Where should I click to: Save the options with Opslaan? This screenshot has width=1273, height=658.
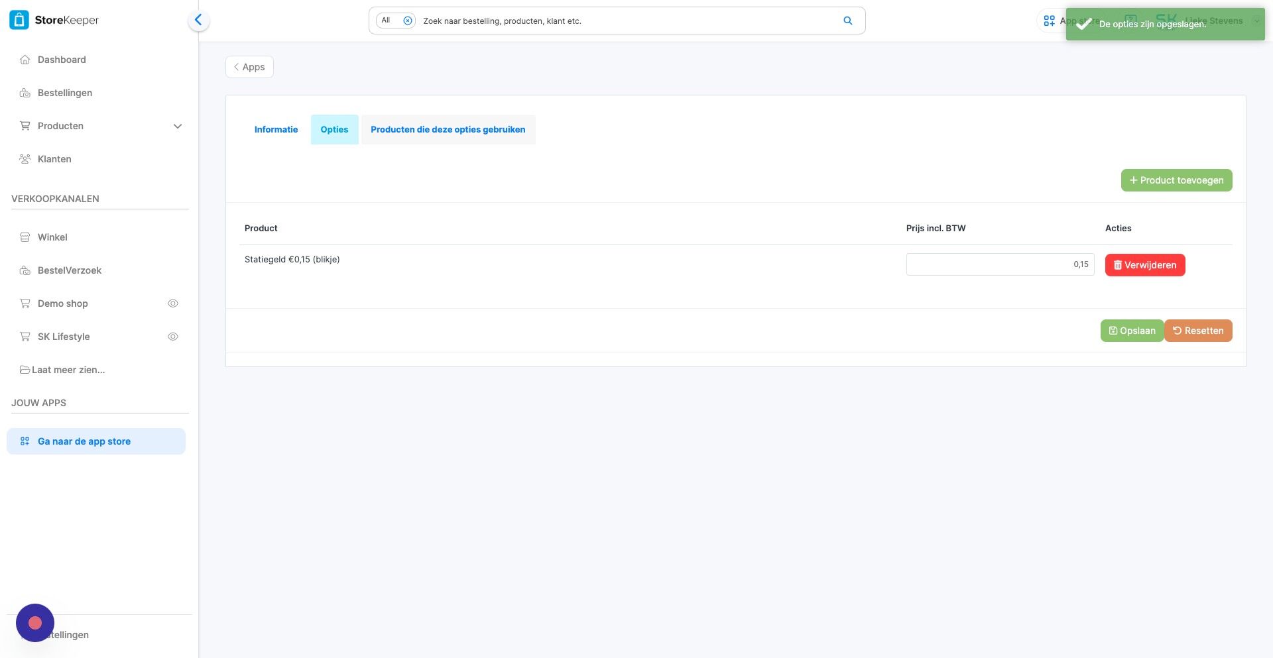[1132, 331]
